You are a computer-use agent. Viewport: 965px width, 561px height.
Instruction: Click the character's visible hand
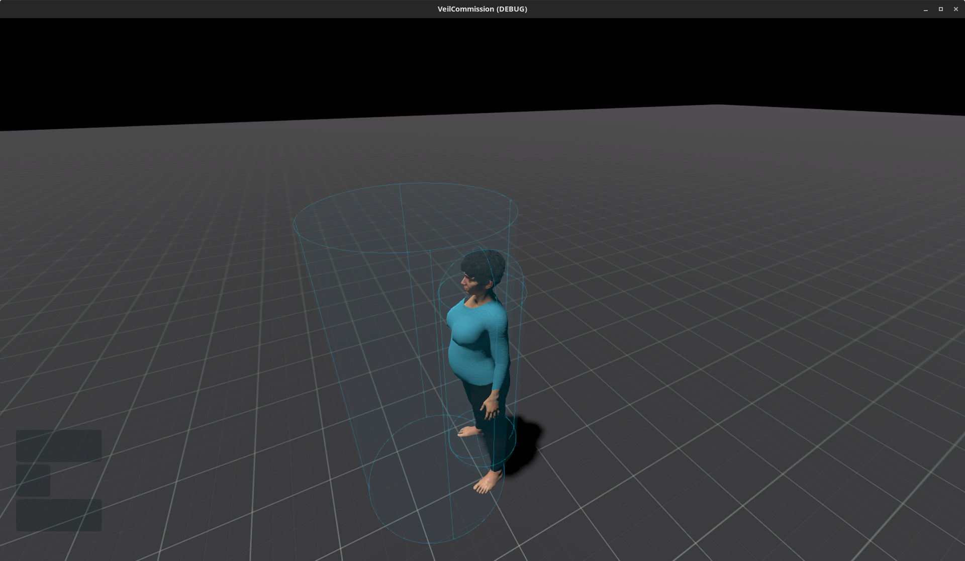490,406
